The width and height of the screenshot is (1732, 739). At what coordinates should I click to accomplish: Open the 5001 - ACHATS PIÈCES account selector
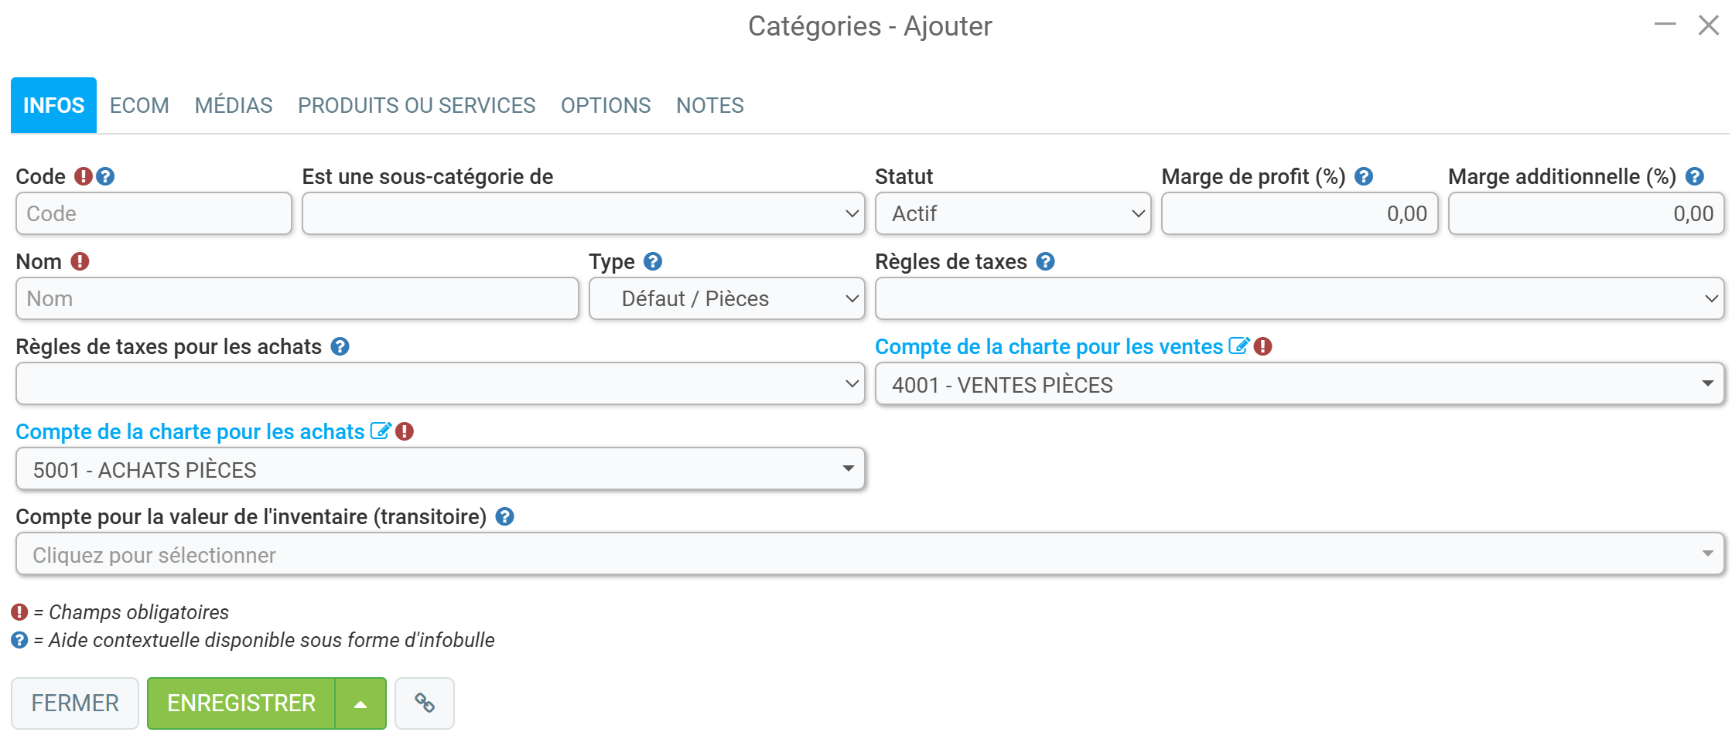440,468
